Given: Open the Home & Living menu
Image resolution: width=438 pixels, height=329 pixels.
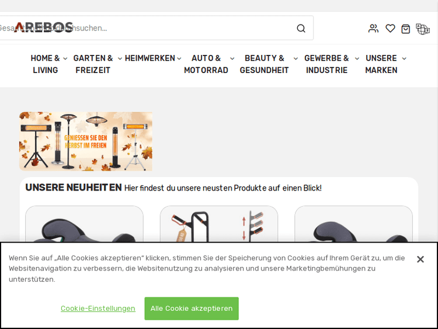Looking at the screenshot, I should click(45, 64).
